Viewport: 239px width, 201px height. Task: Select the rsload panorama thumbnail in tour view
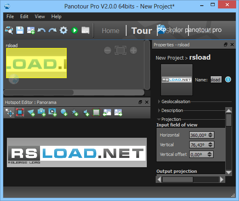(x=36, y=63)
